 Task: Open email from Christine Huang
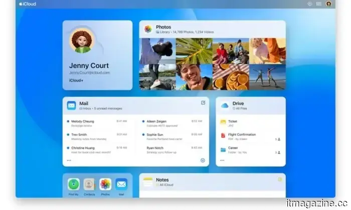pos(97,150)
